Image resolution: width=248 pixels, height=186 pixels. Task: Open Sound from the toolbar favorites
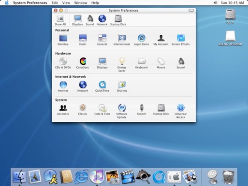point(90,20)
